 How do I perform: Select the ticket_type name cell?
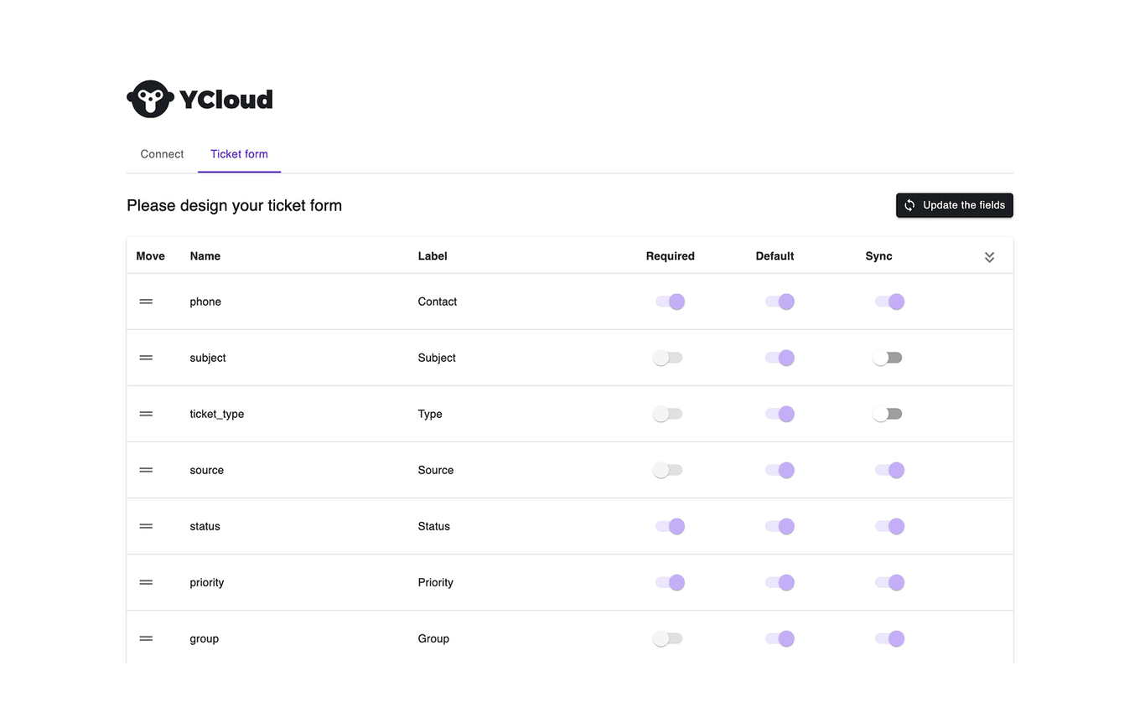(217, 414)
